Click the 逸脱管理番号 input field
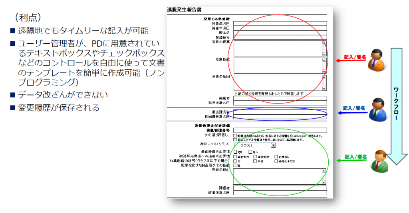 pyautogui.click(x=280, y=130)
